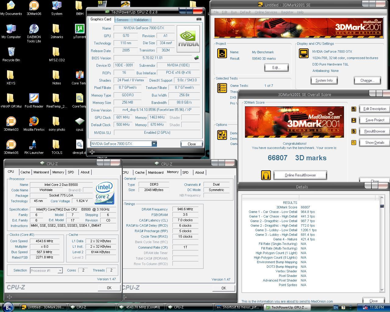The height and width of the screenshot is (312, 390).
Task: Open the 3DMark06 desktop shortcut
Action: click(34, 8)
